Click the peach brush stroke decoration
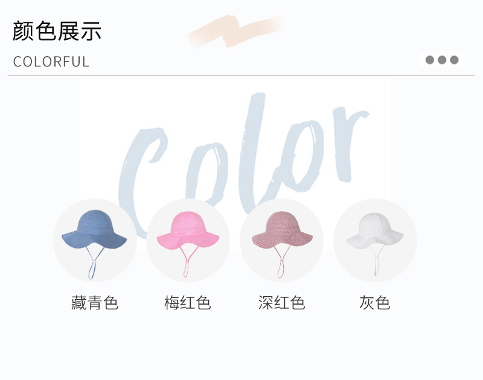The width and height of the screenshot is (483, 380). [237, 31]
